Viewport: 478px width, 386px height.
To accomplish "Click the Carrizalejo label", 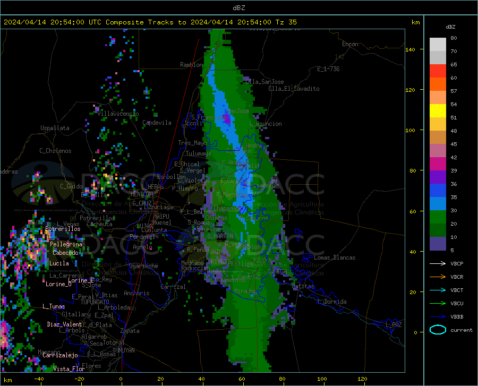I will [x=60, y=355].
